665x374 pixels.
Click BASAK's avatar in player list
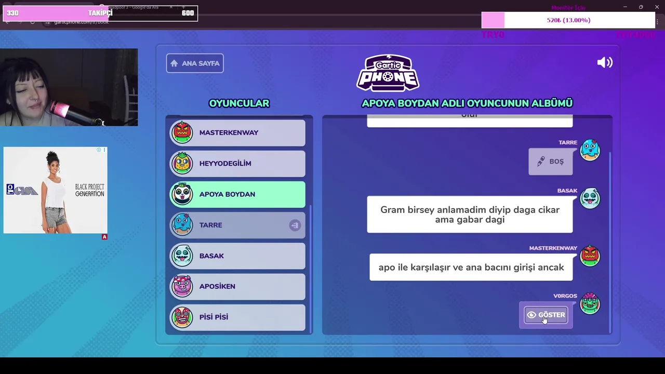click(x=182, y=256)
